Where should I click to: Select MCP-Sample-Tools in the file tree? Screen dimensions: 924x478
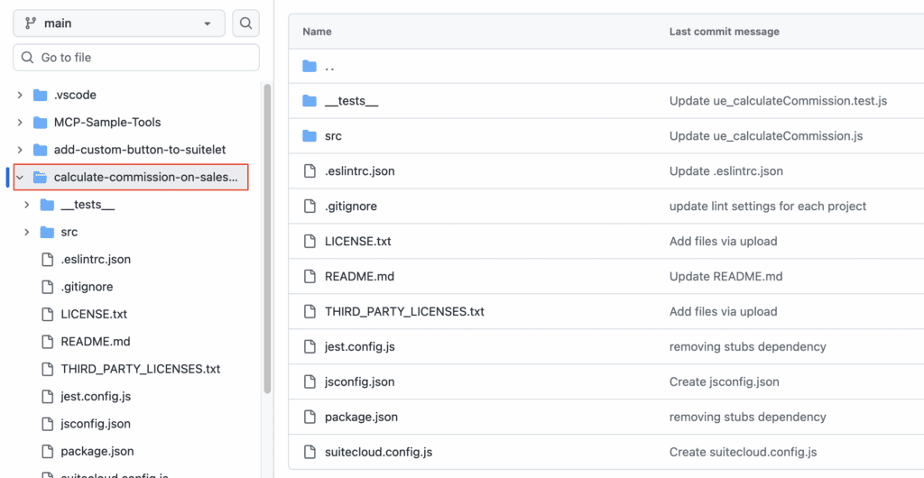(x=107, y=123)
